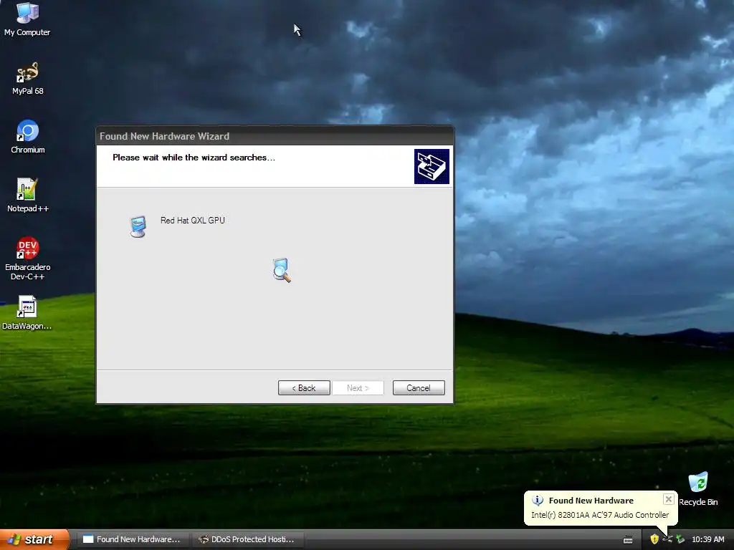Viewport: 734px width, 550px height.
Task: Click the 10:39 AM system clock
Action: pos(707,539)
